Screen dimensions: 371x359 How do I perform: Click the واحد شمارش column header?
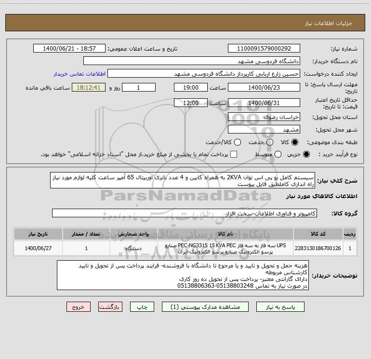coord(133,234)
